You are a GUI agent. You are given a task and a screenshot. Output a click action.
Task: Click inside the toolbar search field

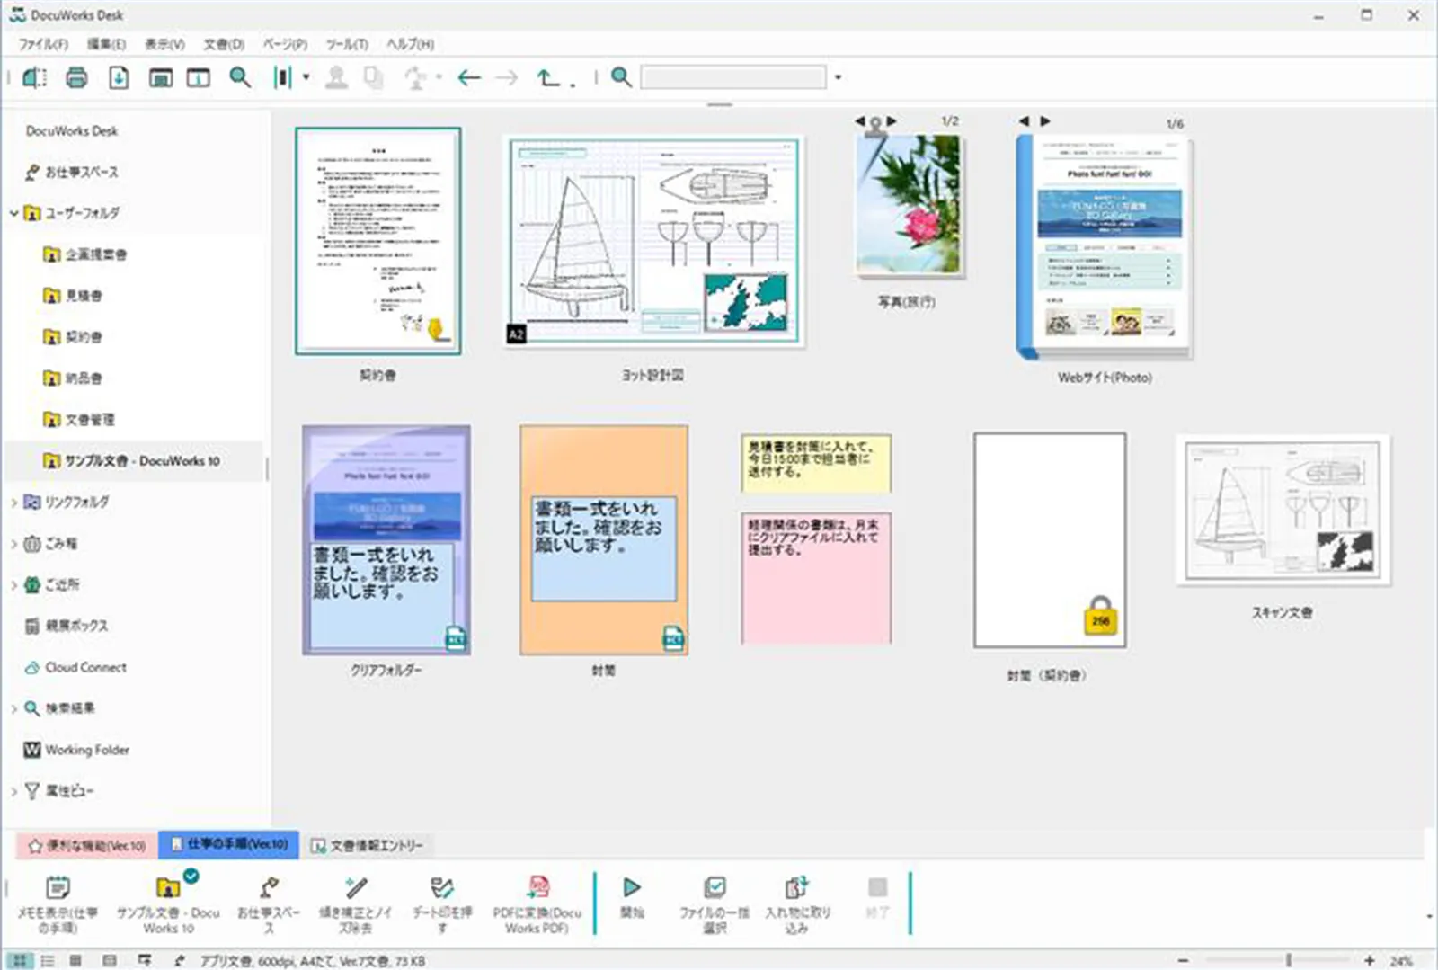pos(733,77)
